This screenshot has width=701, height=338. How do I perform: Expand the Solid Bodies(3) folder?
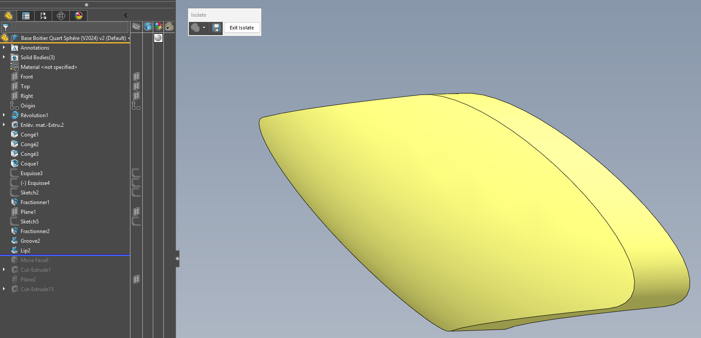(4, 57)
